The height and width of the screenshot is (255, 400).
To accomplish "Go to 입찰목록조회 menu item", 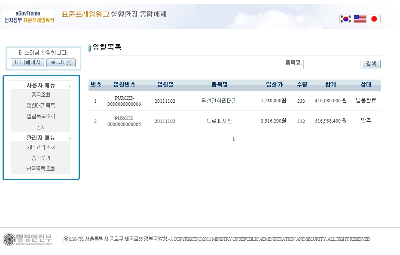I will 41,117.
